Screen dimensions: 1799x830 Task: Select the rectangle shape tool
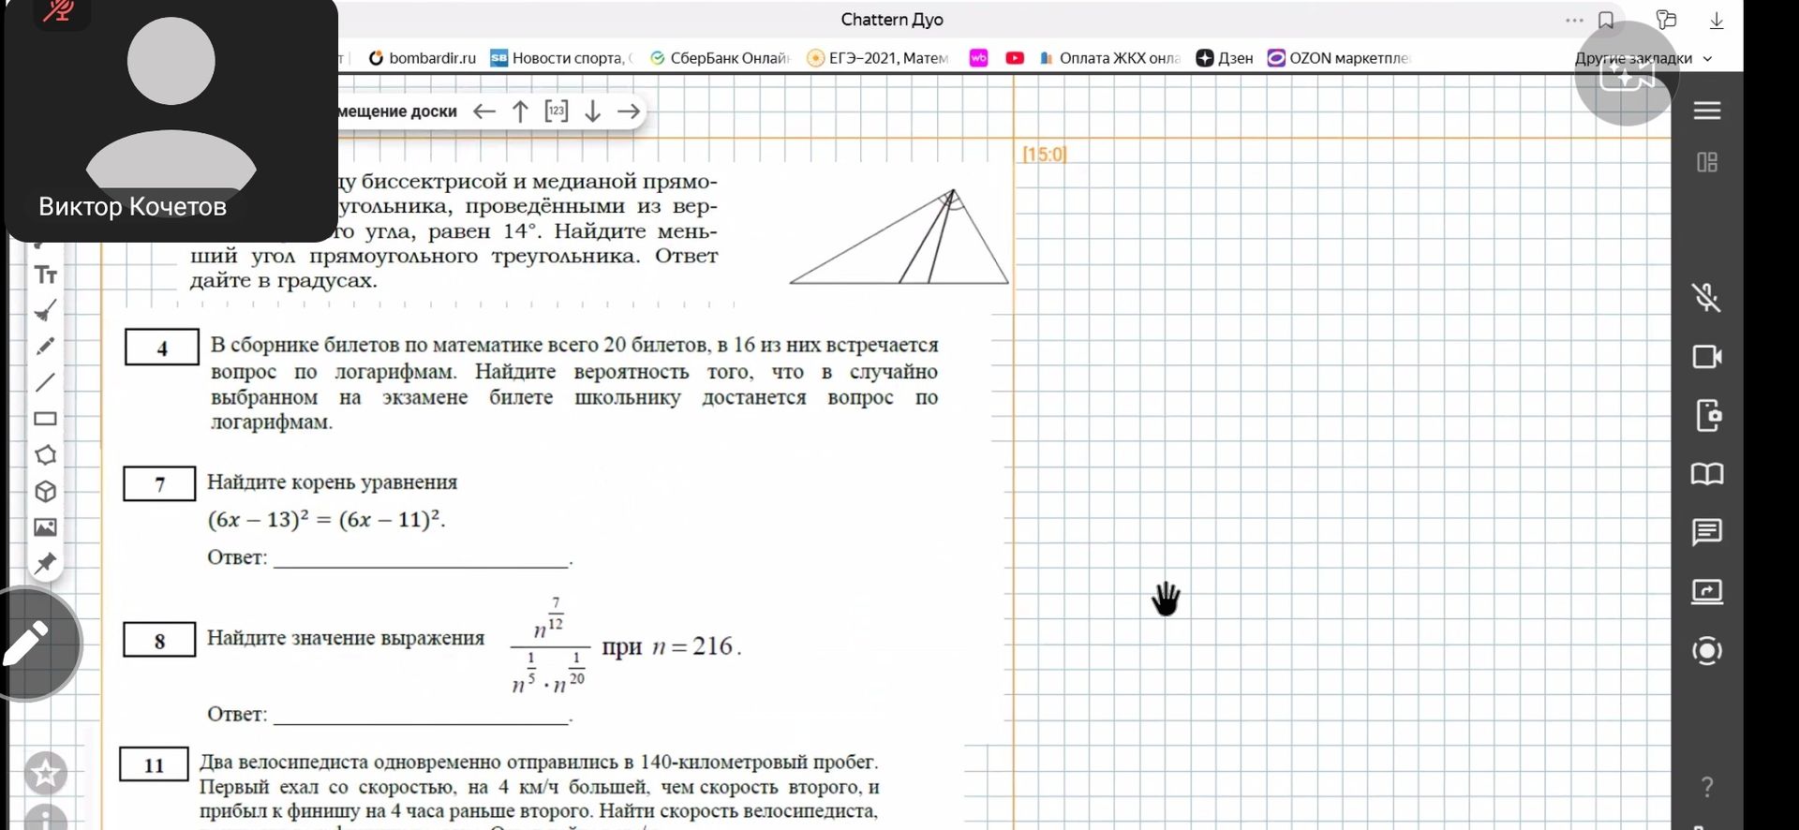click(45, 419)
